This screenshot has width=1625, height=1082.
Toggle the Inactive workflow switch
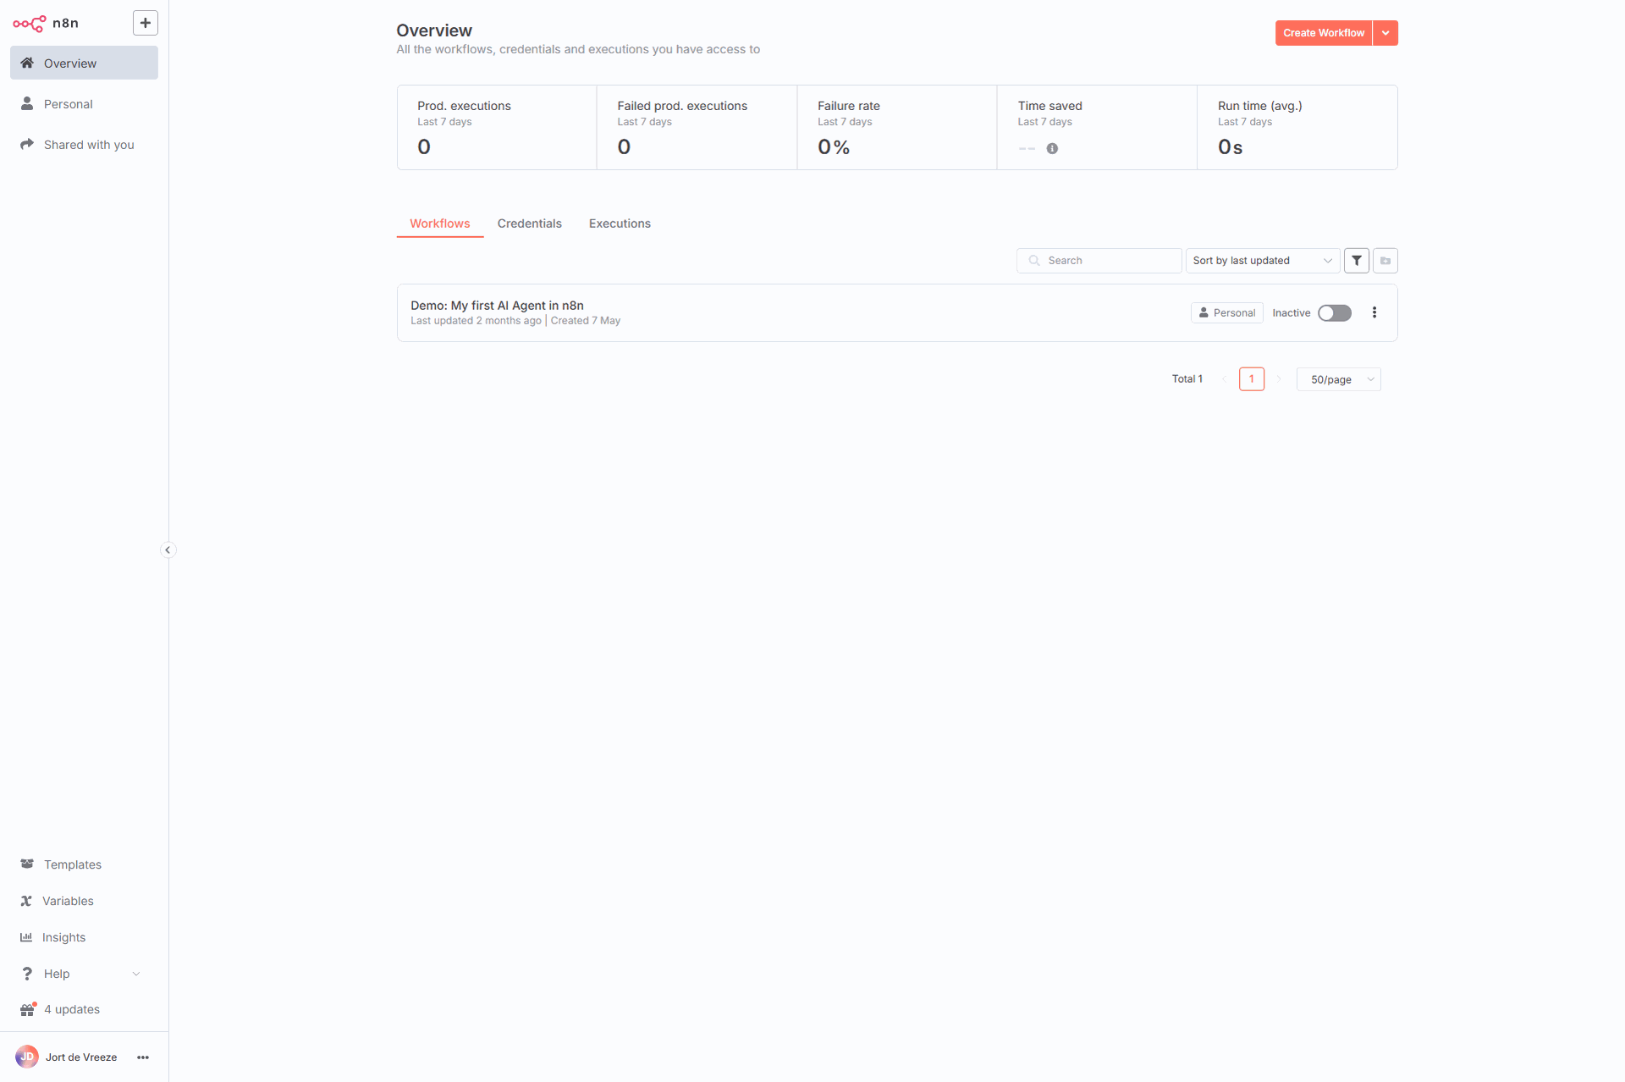click(1335, 313)
